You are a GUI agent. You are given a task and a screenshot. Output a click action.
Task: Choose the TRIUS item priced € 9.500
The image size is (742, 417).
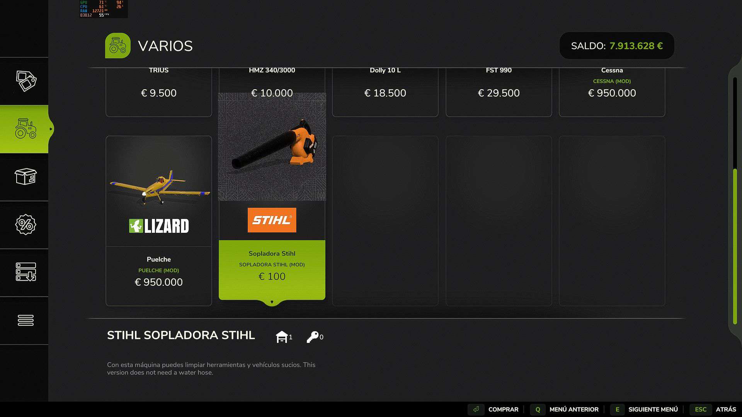(x=159, y=92)
